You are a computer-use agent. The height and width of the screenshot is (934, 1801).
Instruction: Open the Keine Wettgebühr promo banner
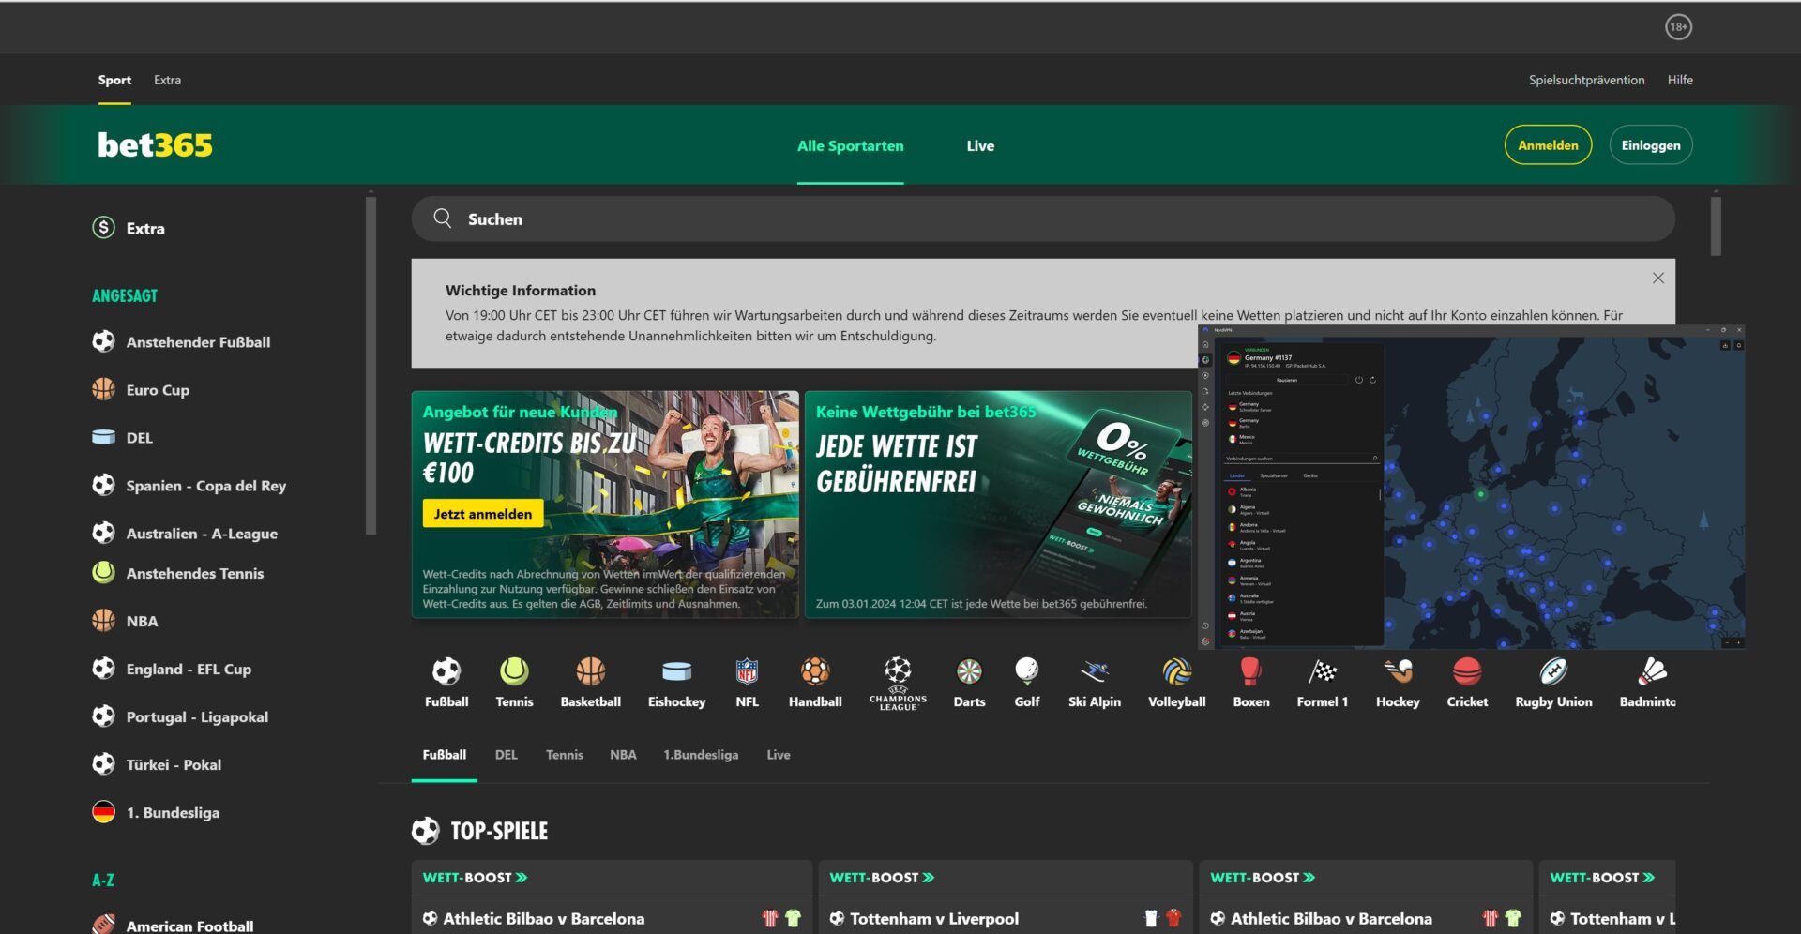[998, 505]
